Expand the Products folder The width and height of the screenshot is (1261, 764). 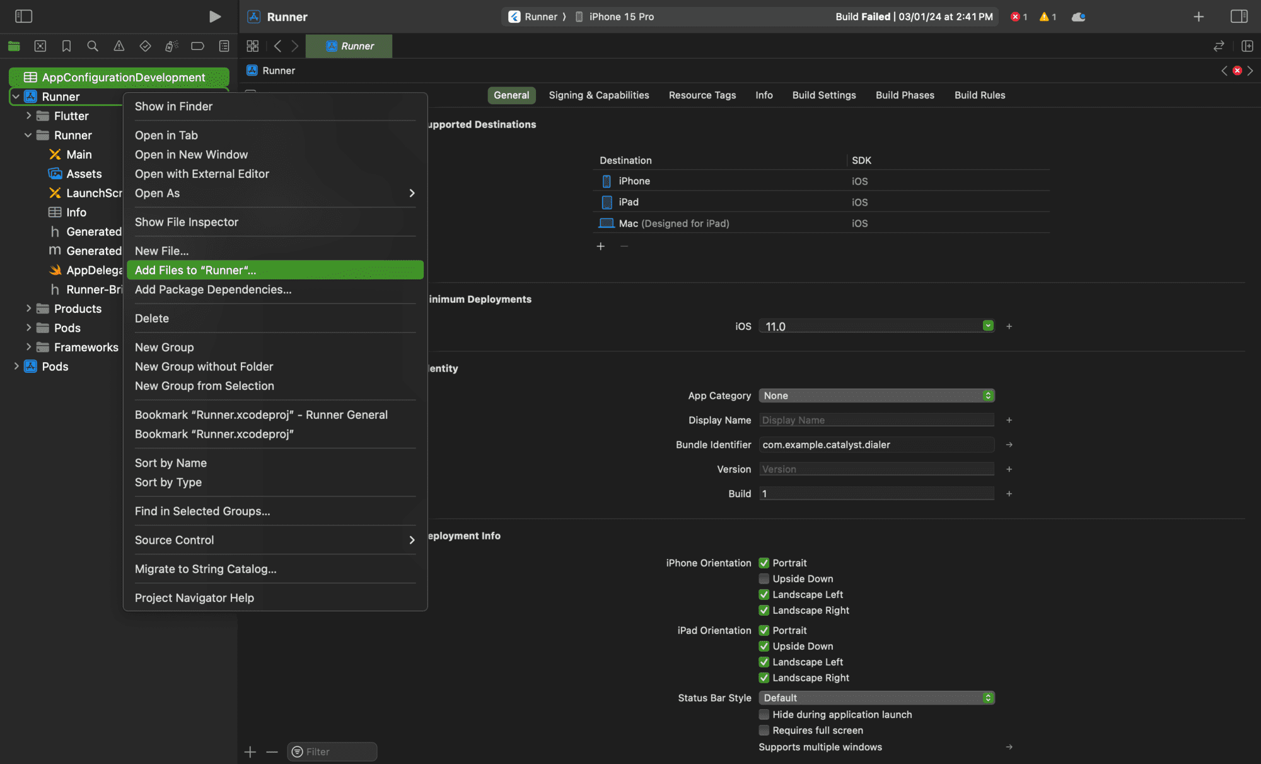tap(28, 309)
